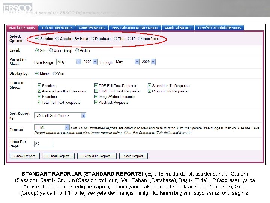Open the Through month dropdown
Screen dimensions: 270x203
coord(127,62)
